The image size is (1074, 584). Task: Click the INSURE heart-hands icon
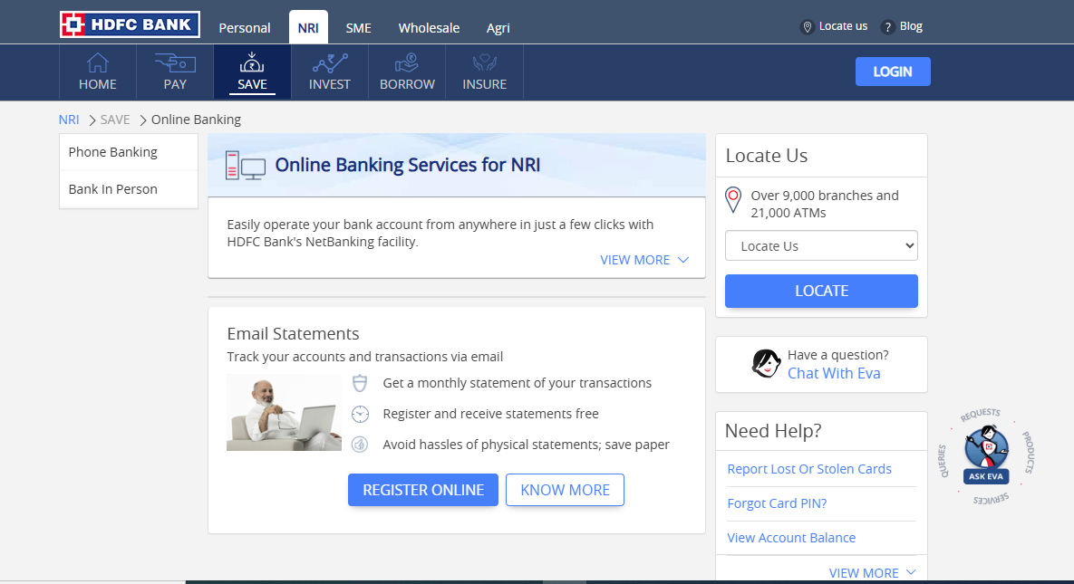pyautogui.click(x=484, y=63)
